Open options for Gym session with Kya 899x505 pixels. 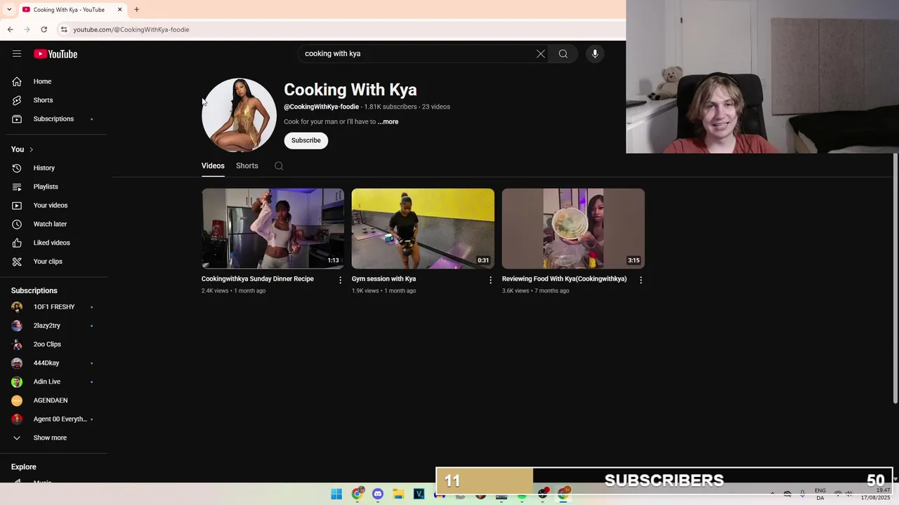[490, 280]
